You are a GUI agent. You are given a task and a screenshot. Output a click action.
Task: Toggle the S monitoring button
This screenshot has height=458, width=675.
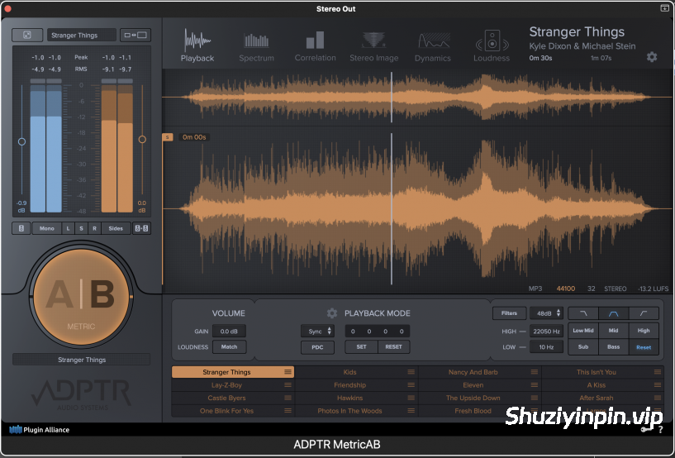pos(81,228)
